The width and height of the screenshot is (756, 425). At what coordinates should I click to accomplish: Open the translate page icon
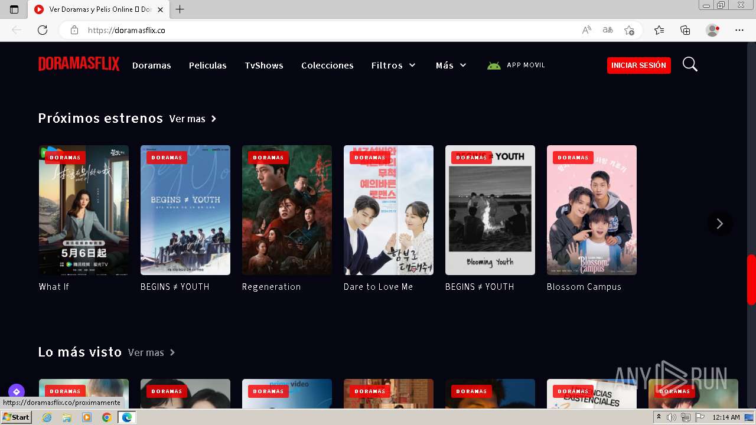coord(608,30)
